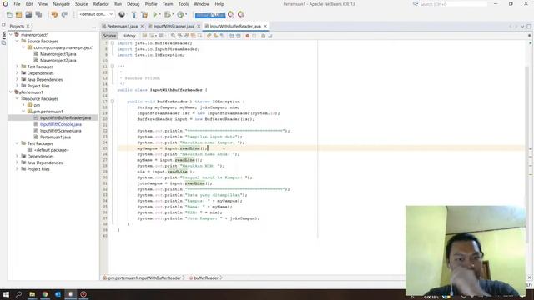Screen dimensions: 534x300
Task: Select the Source view button
Action: click(x=109, y=36)
